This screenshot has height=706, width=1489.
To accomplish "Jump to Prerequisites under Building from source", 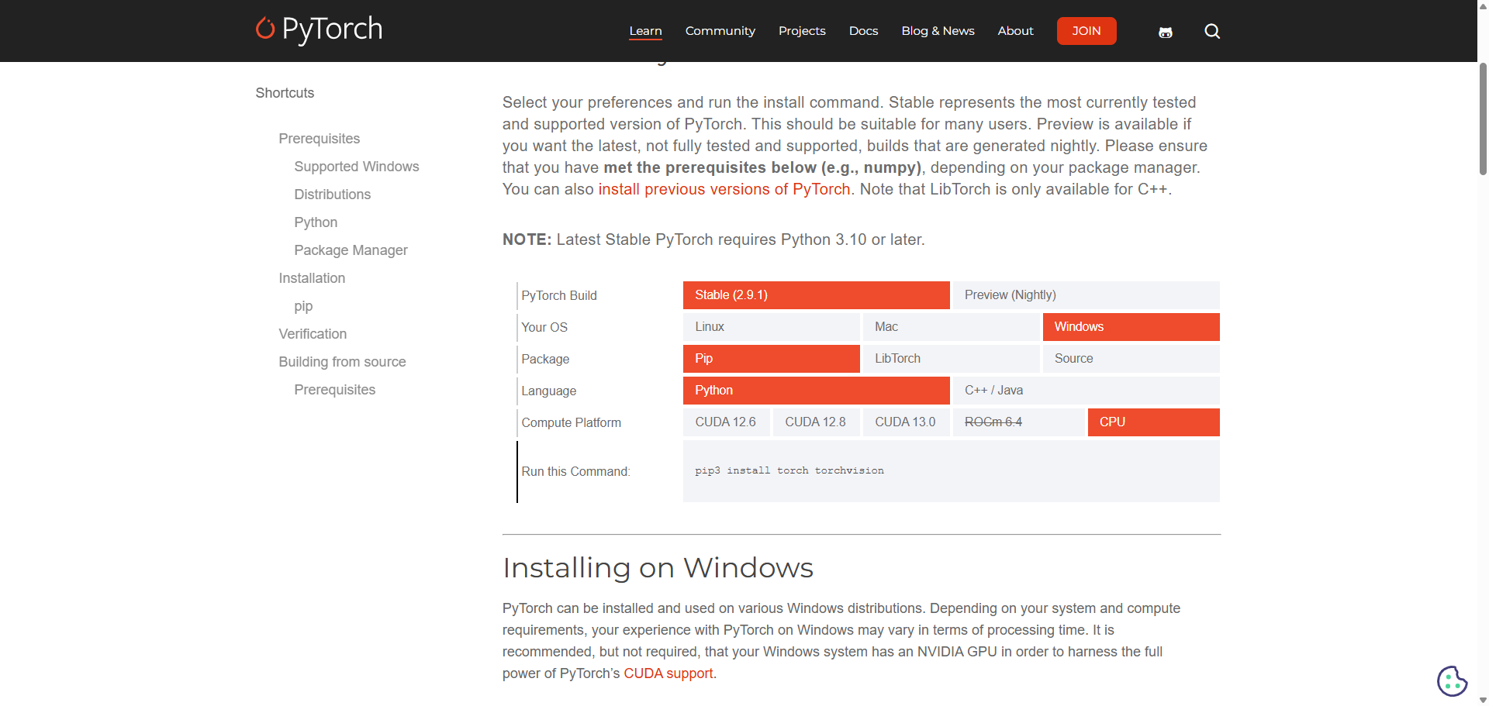I will (x=335, y=390).
